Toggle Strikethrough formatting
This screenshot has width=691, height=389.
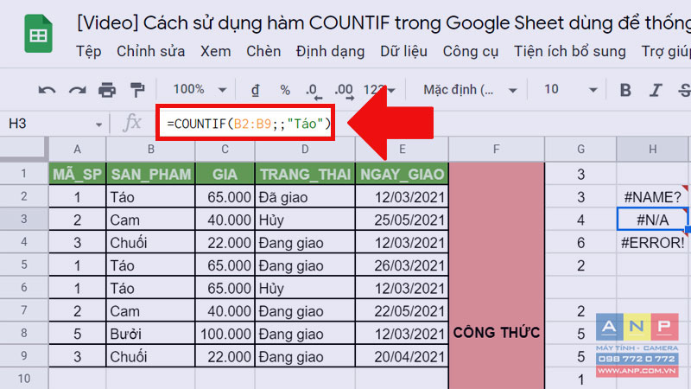[x=684, y=90]
